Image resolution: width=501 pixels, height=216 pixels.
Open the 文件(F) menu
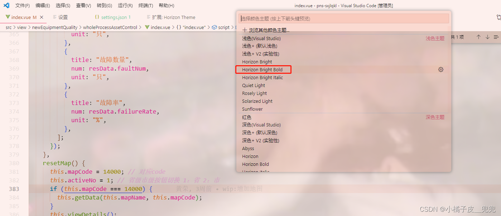[23, 6]
